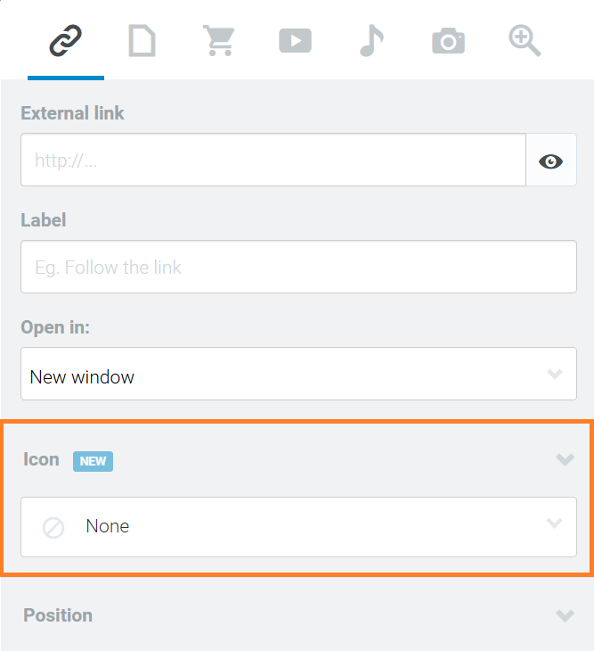This screenshot has width=594, height=651.
Task: Select the video play icon tab
Action: tap(295, 41)
